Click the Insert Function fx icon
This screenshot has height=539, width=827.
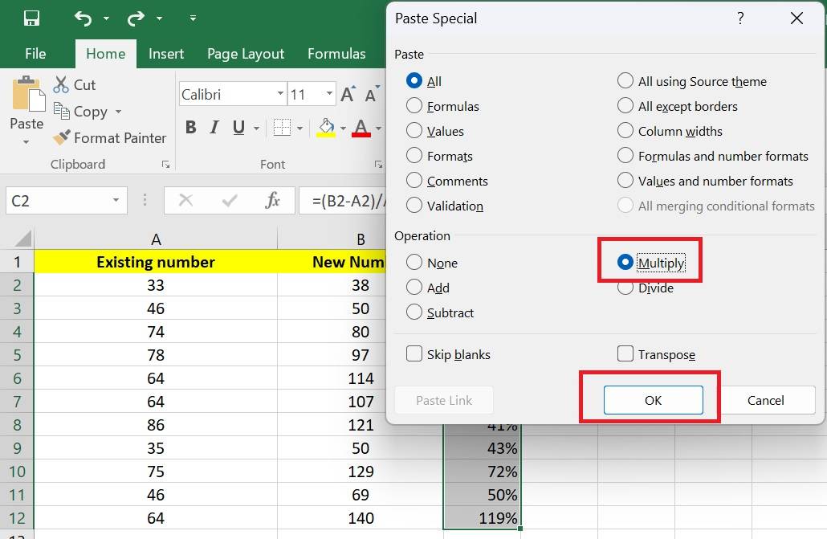(x=272, y=201)
